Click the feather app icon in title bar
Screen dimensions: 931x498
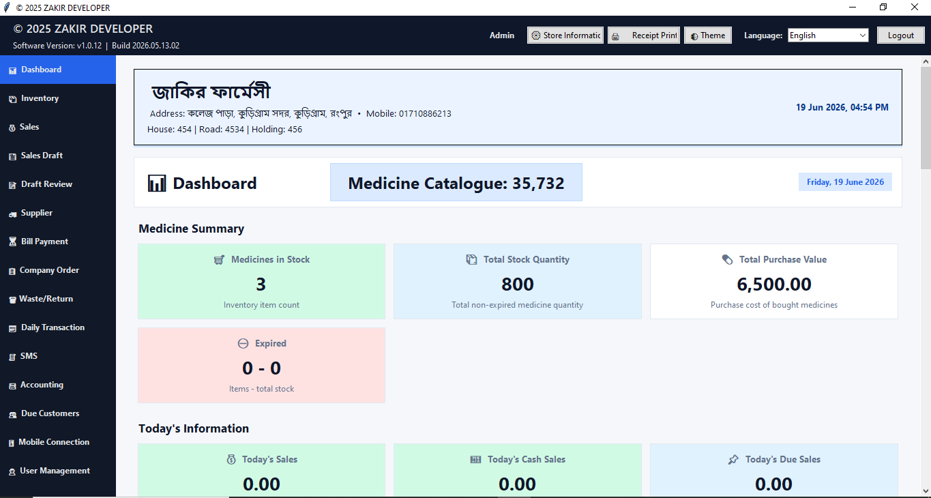coord(7,8)
